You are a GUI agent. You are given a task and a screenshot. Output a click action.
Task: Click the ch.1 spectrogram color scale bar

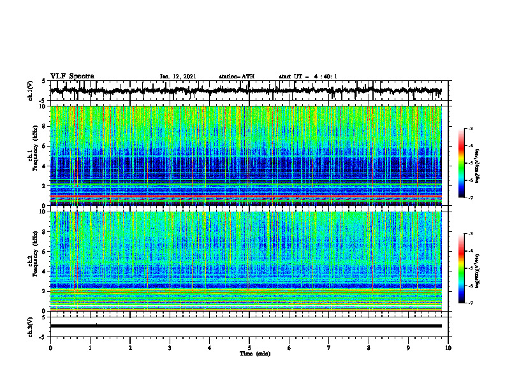tap(462, 163)
